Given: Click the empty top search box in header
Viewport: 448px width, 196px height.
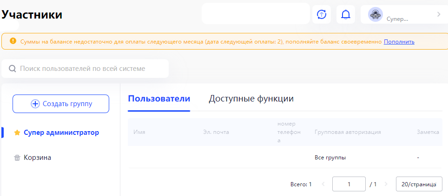Looking at the screenshot, I should pos(256,13).
